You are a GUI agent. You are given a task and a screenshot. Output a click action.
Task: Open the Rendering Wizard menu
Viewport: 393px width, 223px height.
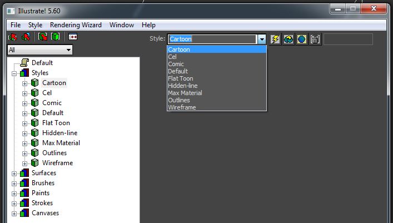76,25
